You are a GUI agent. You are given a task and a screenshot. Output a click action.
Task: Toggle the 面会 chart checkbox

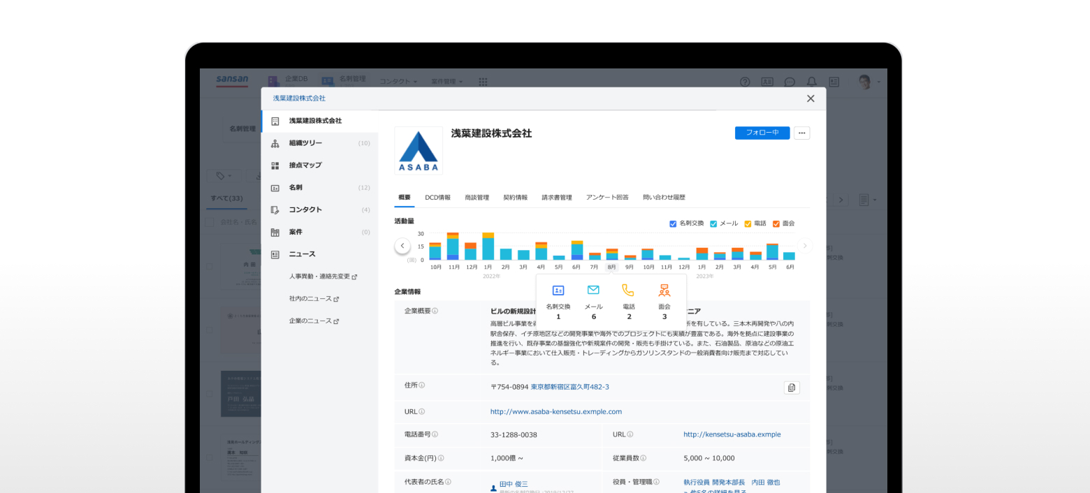point(776,223)
